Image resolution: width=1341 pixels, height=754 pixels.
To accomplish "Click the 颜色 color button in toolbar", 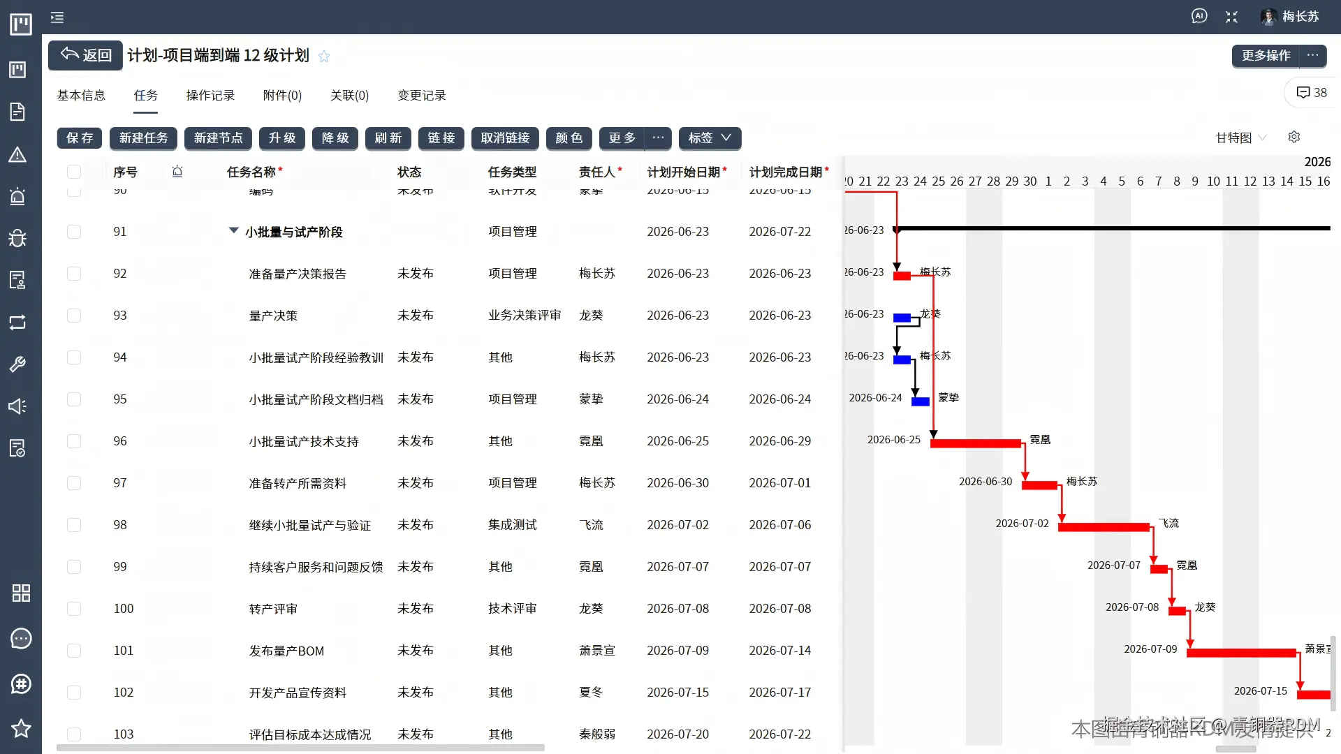I will click(x=569, y=138).
